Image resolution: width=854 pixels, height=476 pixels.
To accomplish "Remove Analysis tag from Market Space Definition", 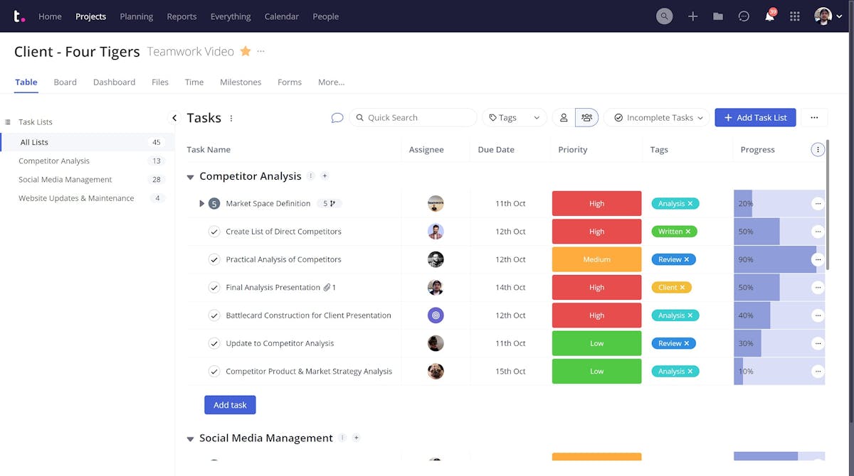I will coord(690,204).
